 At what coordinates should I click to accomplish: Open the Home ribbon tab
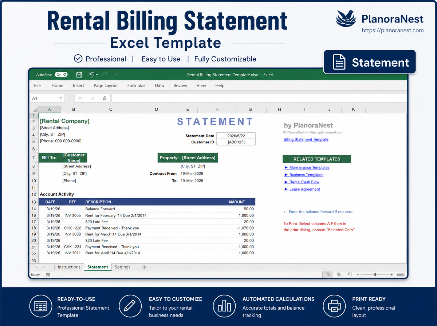pyautogui.click(x=58, y=86)
